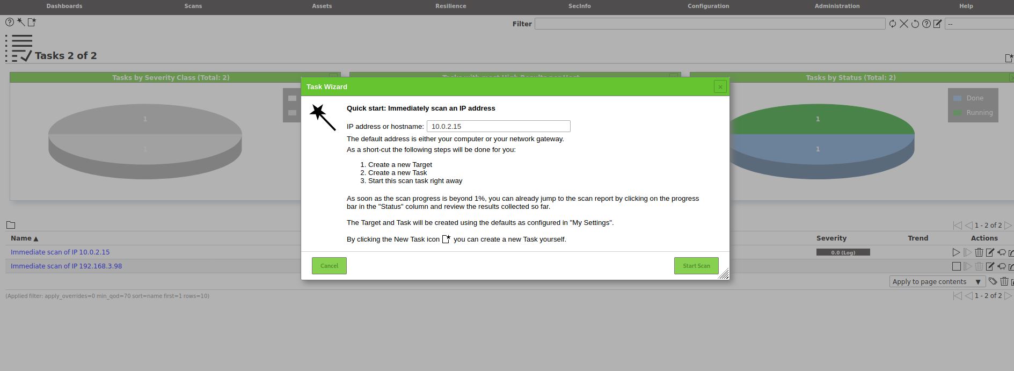Go to next page in bottom pagination

1008,296
